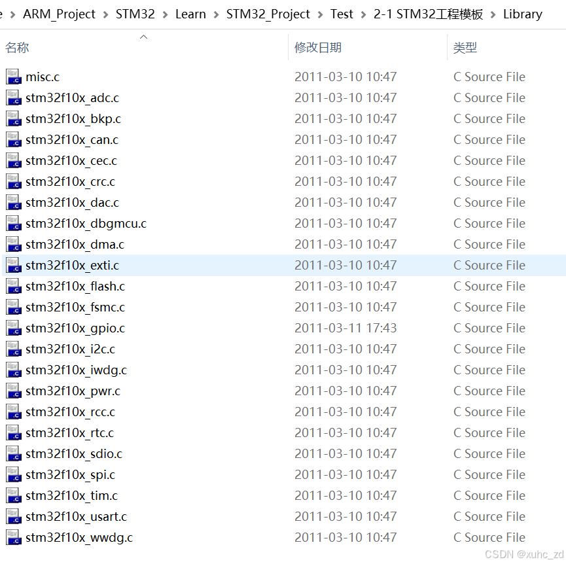
Task: Select the file name stm32f10x_flash.c
Action: tap(75, 286)
